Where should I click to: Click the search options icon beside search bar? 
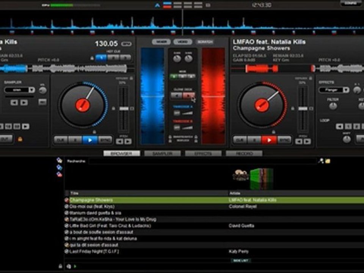coord(321,161)
